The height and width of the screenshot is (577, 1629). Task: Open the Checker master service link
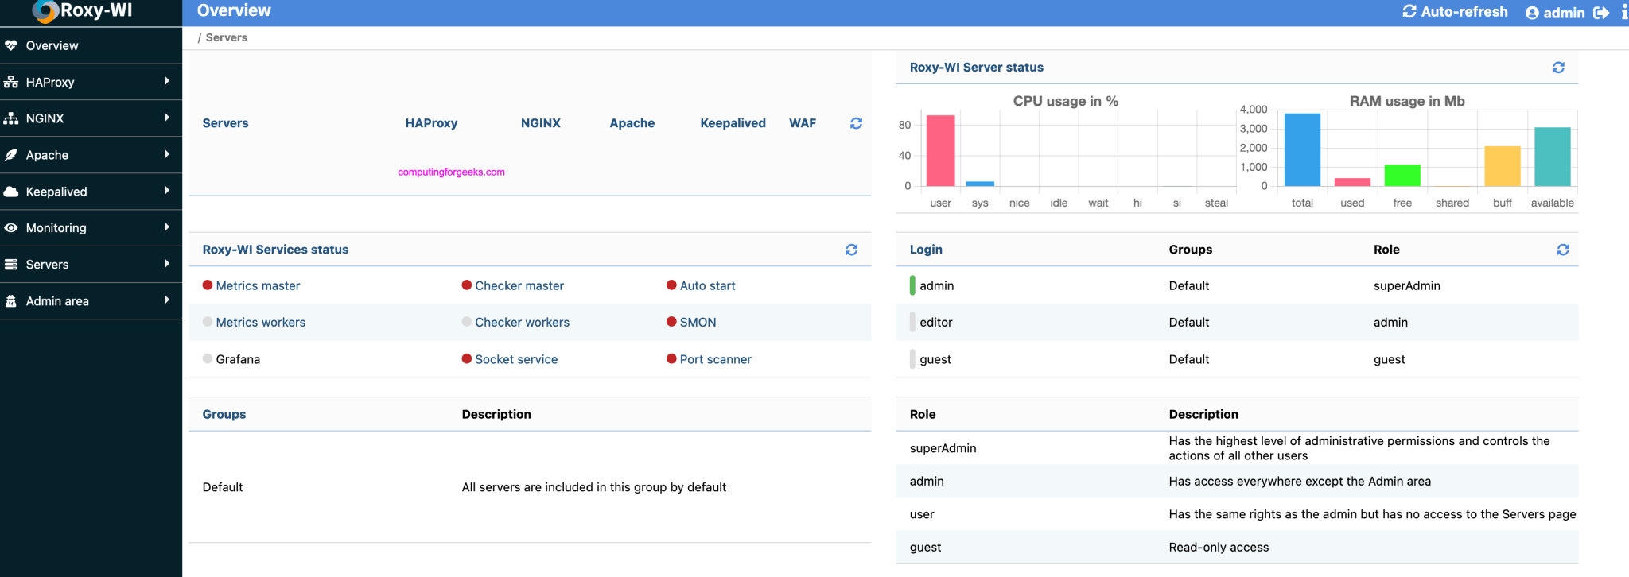[519, 285]
